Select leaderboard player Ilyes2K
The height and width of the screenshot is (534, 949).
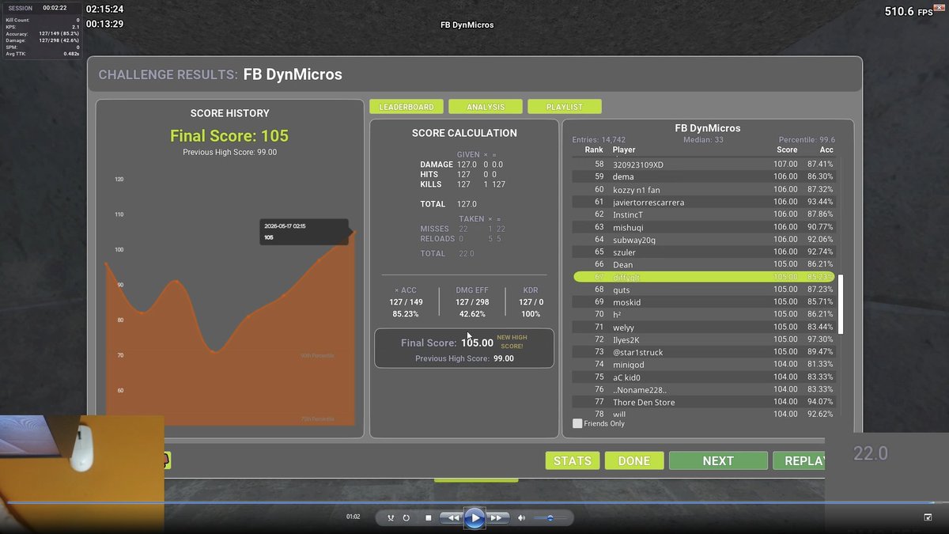704,339
